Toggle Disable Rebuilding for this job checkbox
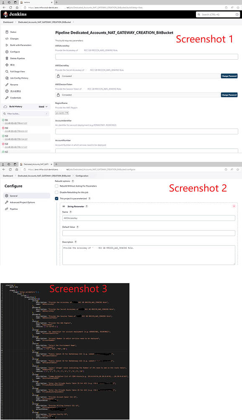 coord(57,192)
